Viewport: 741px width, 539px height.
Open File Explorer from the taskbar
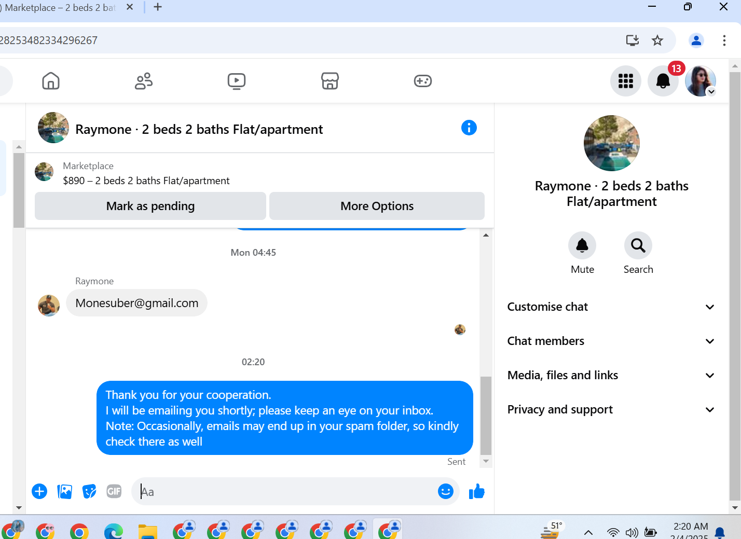point(148,531)
